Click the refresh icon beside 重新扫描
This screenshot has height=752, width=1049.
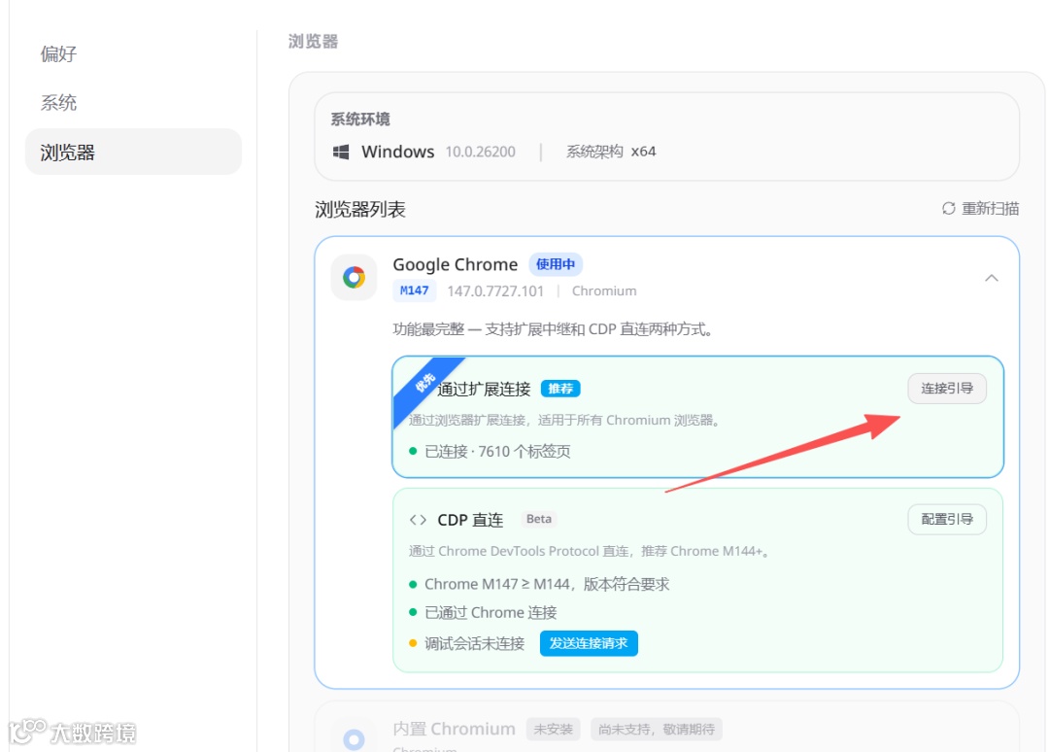(x=949, y=209)
